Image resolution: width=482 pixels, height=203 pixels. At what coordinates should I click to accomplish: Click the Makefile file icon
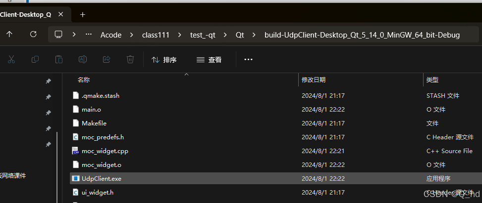76,123
